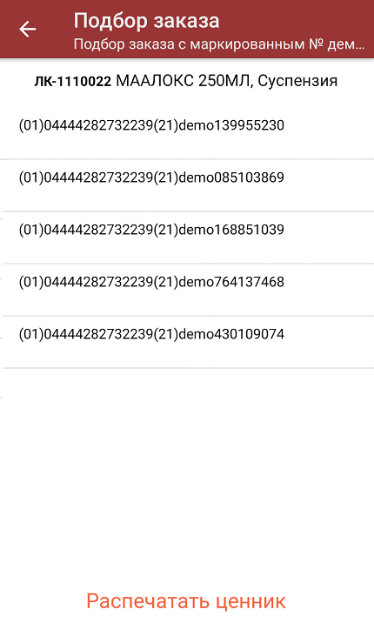Tap the word 'ценник' in the bottom button
Viewport: 374px width, 643px height.
click(250, 602)
